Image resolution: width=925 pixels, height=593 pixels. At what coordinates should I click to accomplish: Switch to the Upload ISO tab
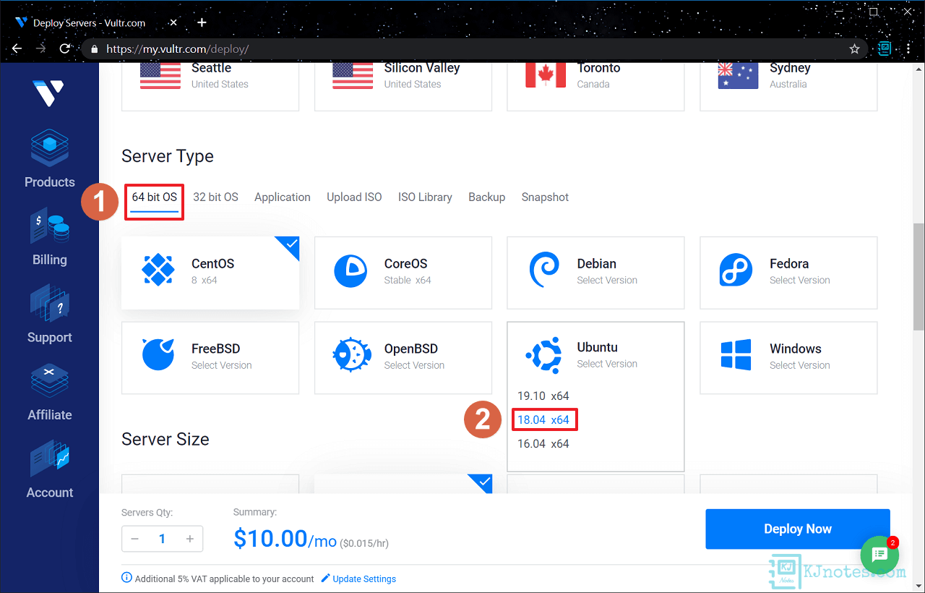[x=354, y=197]
